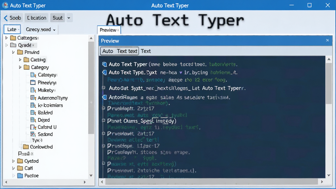Screen dimensions: 336x189
Task: Switch to the Preview tab
Action: pyautogui.click(x=109, y=30)
